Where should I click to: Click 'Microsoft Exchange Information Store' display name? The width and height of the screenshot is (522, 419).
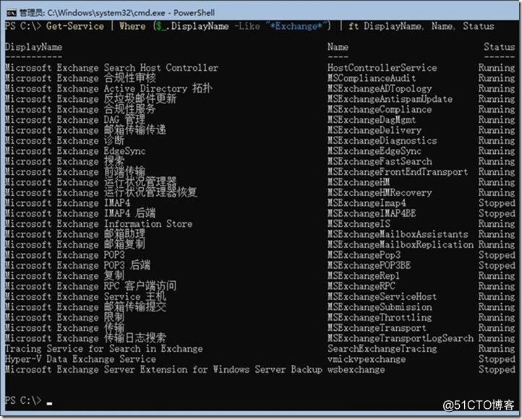[x=98, y=224]
